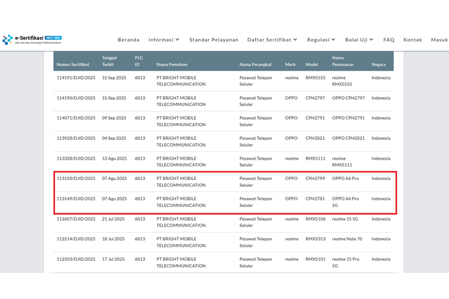449x299 pixels.
Task: Select certificate 114071/DJID/2025
Action: tap(76, 118)
